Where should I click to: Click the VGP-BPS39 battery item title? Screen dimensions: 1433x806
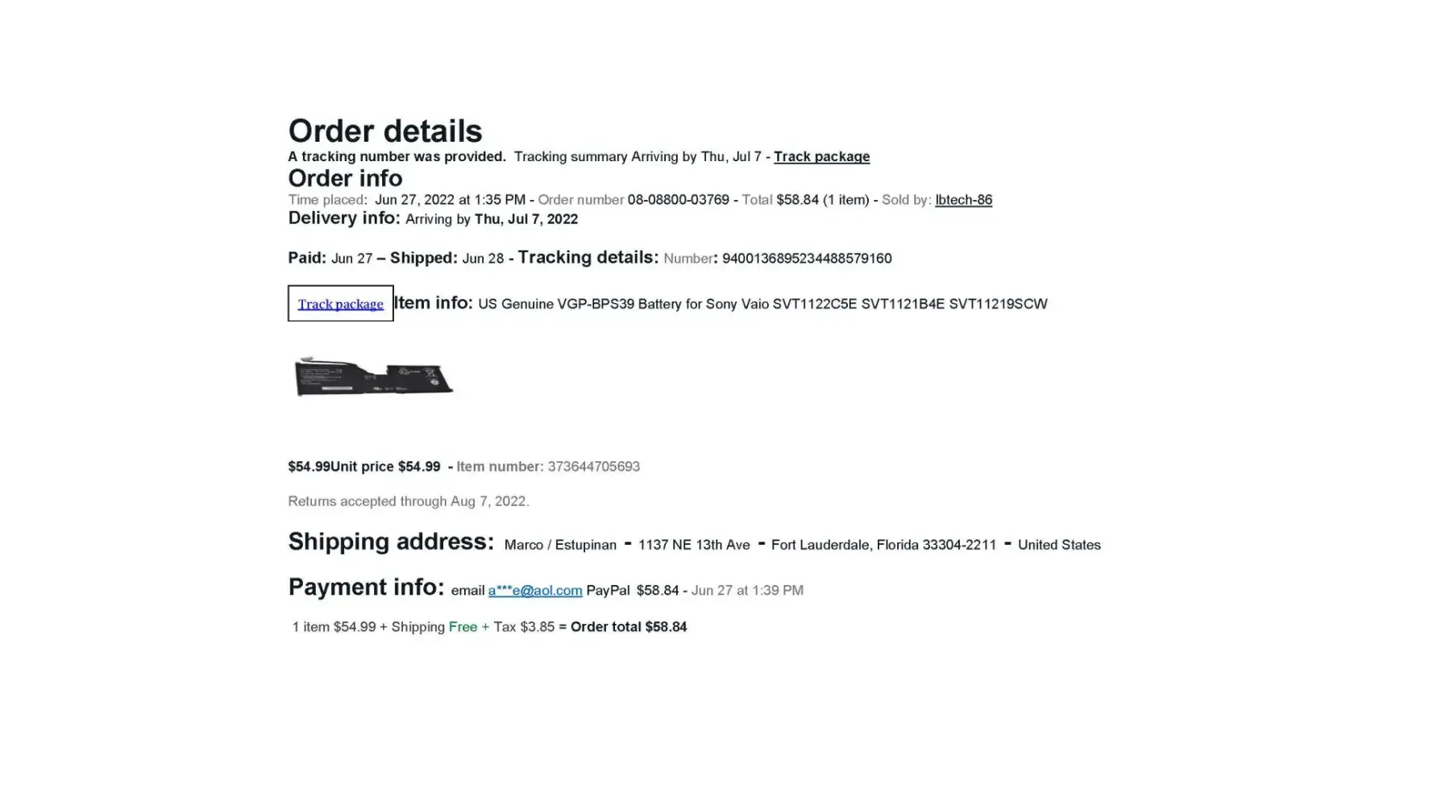pyautogui.click(x=762, y=304)
